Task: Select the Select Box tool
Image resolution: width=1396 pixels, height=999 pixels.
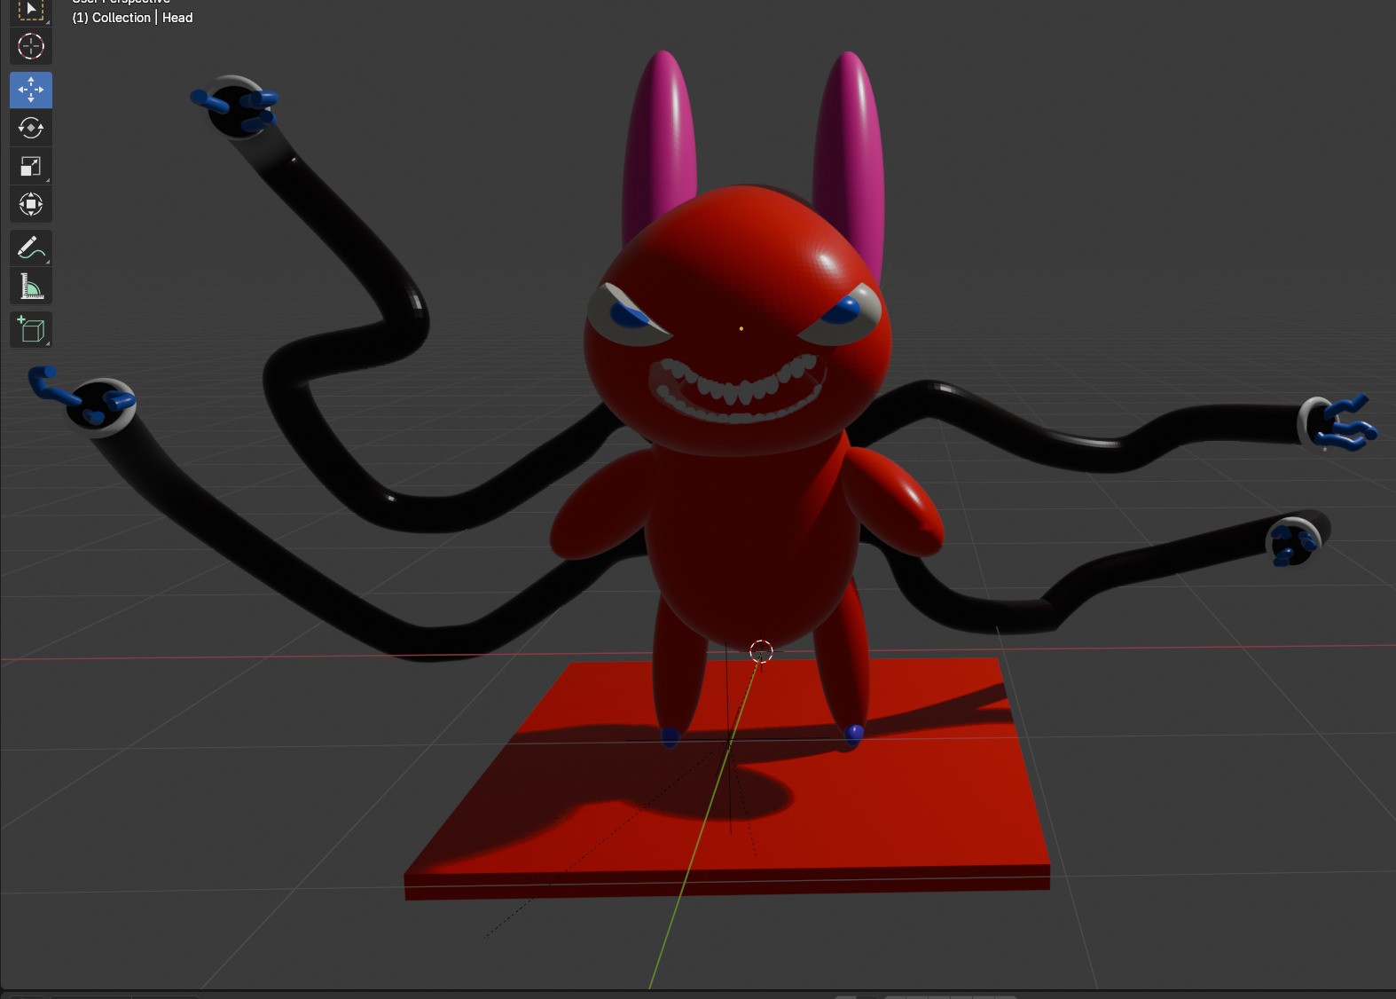Action: point(31,11)
